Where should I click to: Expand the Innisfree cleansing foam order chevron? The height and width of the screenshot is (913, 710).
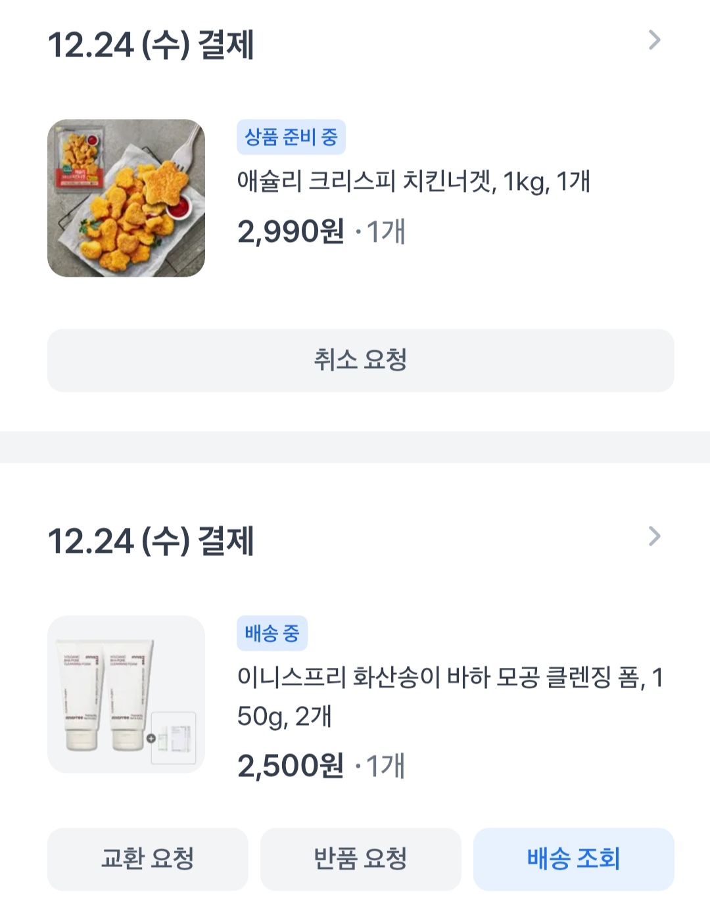click(654, 536)
